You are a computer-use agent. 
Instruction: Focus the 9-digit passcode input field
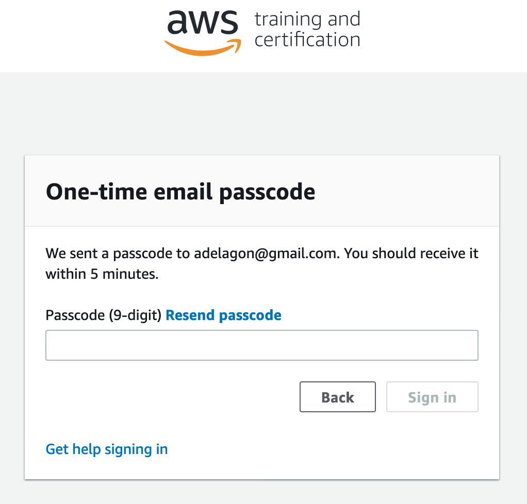point(262,345)
